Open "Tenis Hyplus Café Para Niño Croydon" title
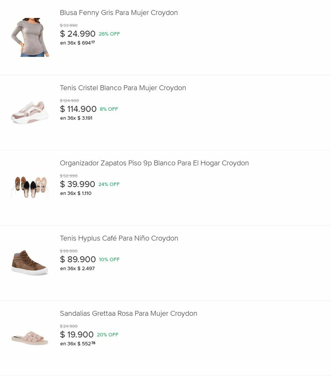This screenshot has height=376, width=331. (119, 238)
